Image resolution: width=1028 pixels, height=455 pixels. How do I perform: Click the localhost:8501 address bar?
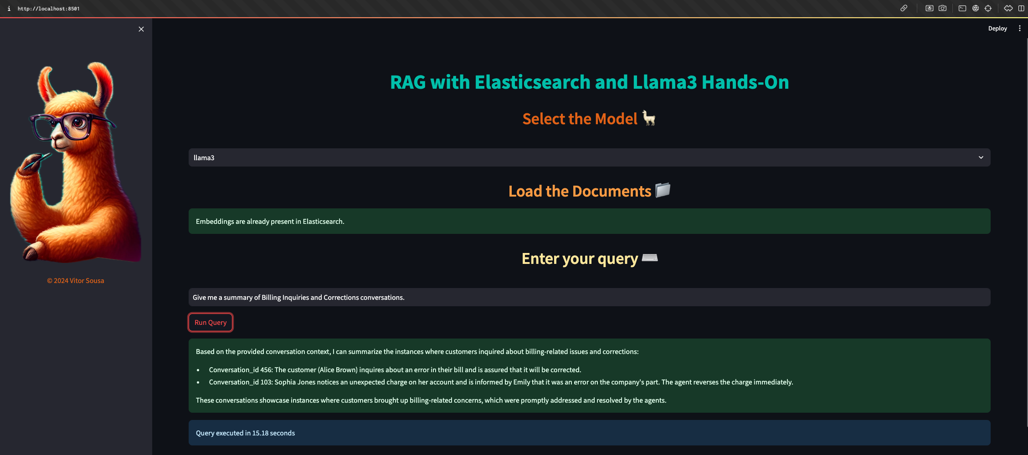pos(49,9)
